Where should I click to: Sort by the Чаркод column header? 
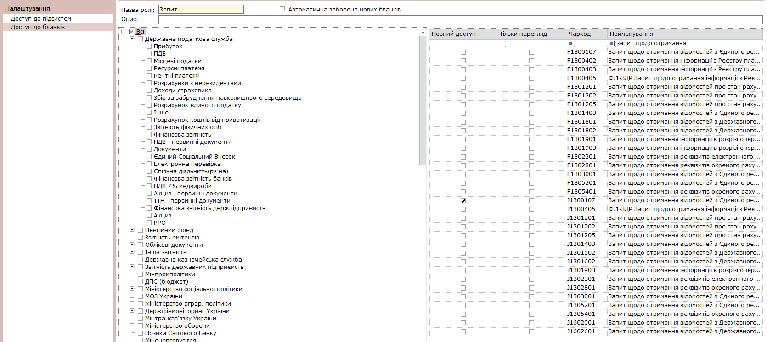click(x=580, y=34)
